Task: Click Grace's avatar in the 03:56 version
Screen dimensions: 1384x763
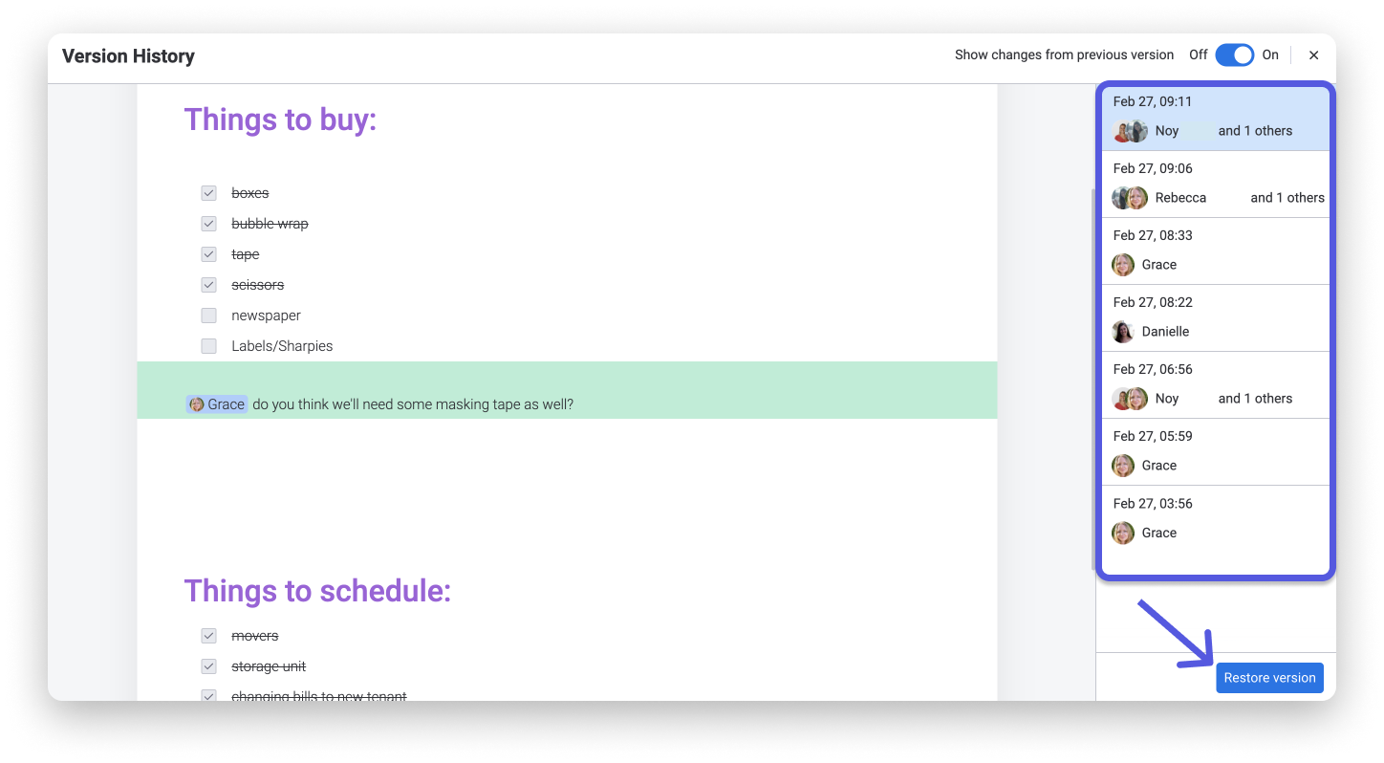Action: 1123,533
